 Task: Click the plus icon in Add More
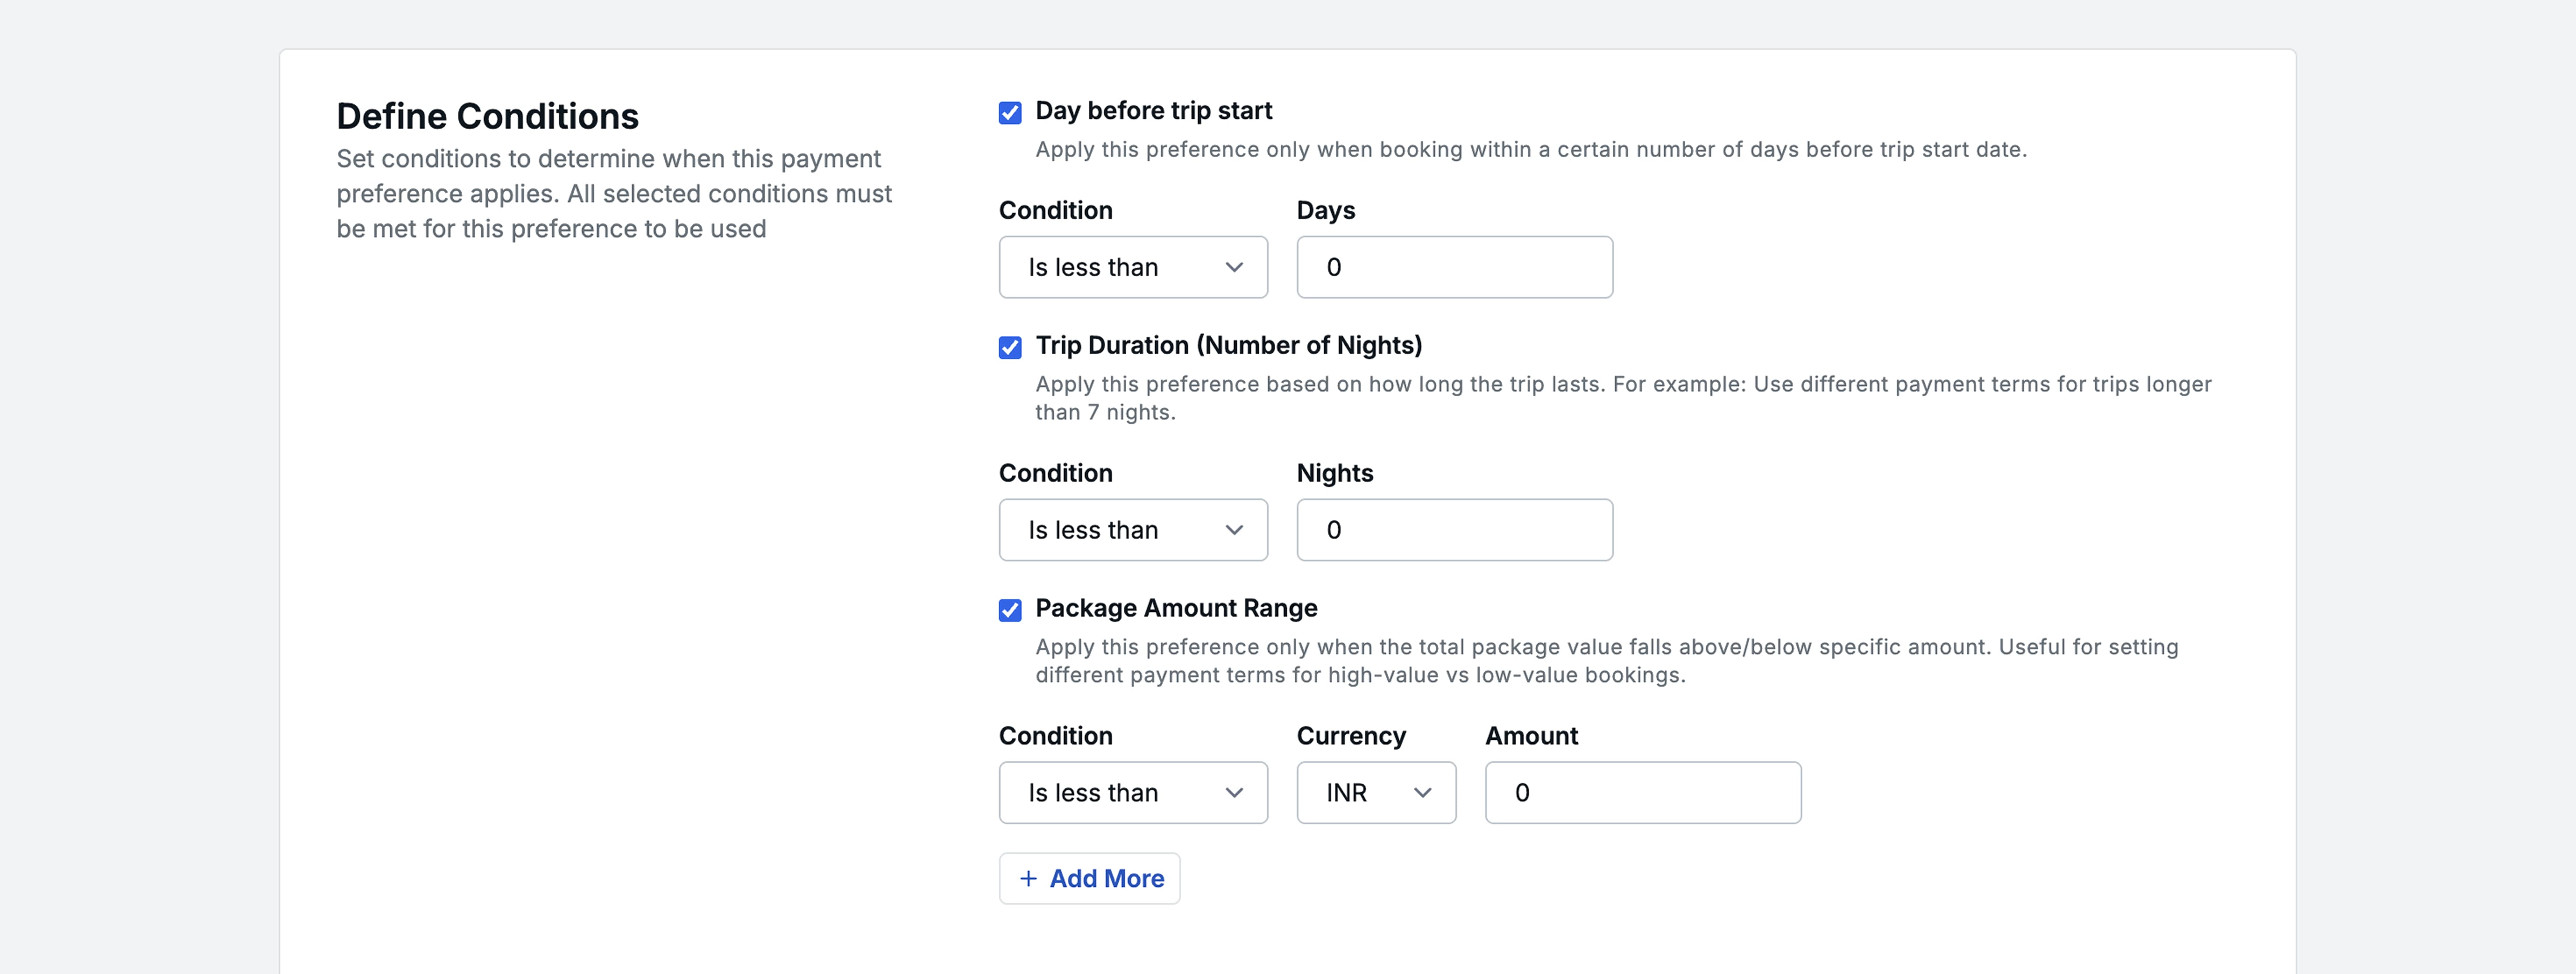[x=1028, y=878]
